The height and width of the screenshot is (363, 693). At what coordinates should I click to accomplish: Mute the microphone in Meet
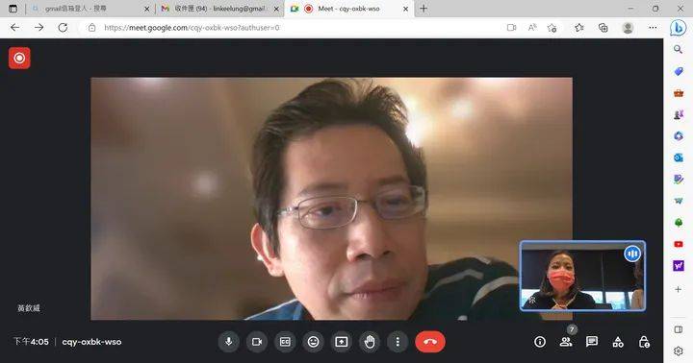pyautogui.click(x=228, y=342)
